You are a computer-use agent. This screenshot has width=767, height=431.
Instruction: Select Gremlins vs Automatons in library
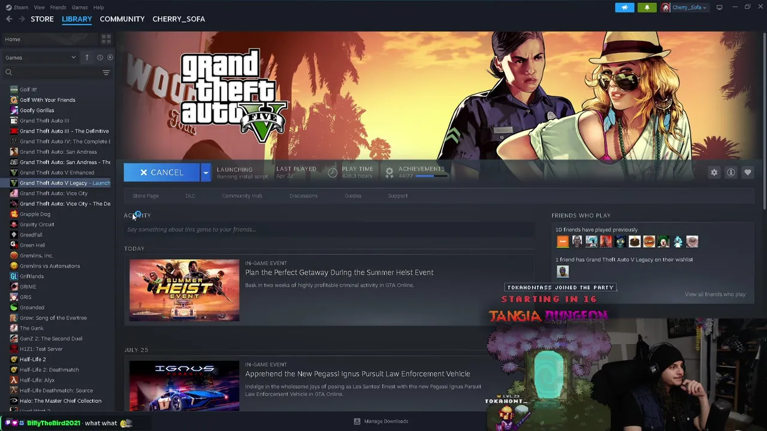(50, 266)
